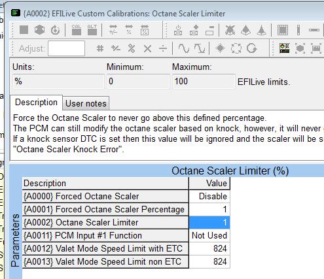Open the User notes tab
This screenshot has width=324, height=279.
click(x=86, y=103)
